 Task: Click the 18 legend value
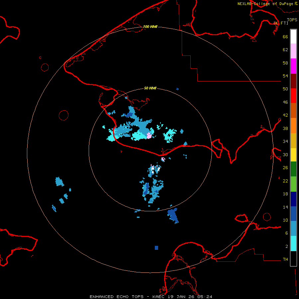285,194
